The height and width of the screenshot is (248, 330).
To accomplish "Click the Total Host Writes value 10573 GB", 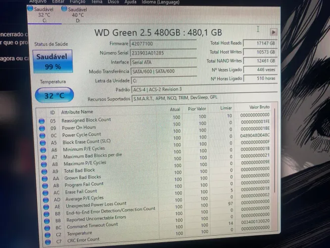I will point(260,52).
